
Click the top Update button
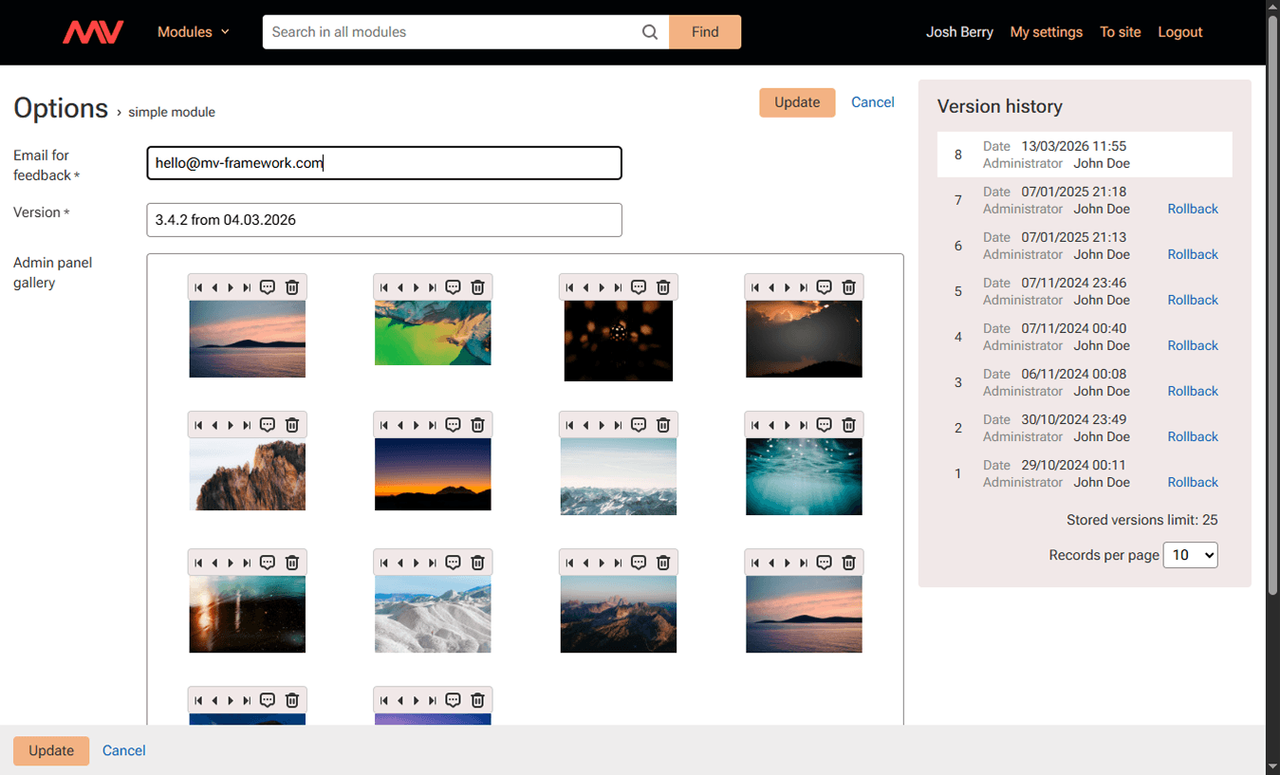796,102
